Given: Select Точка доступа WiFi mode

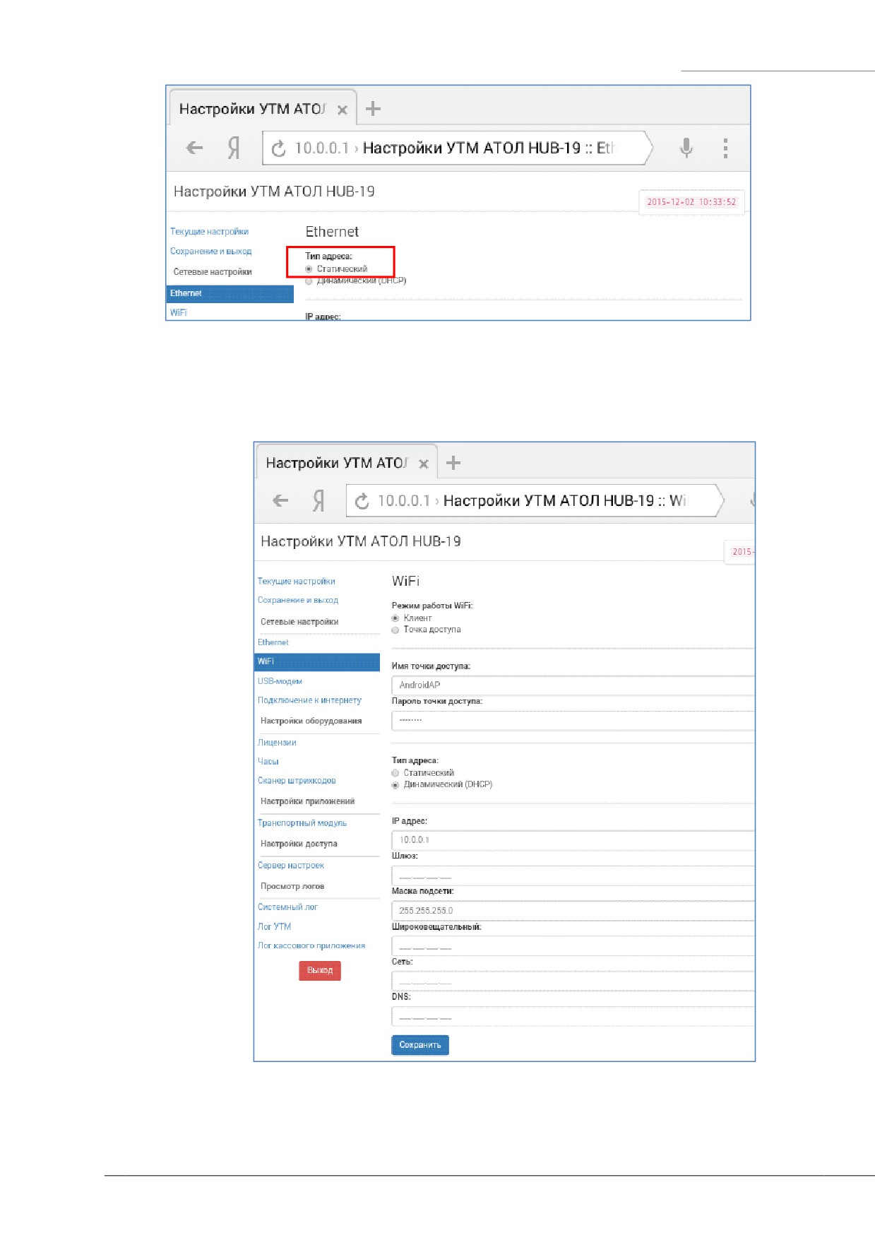Looking at the screenshot, I should (395, 630).
